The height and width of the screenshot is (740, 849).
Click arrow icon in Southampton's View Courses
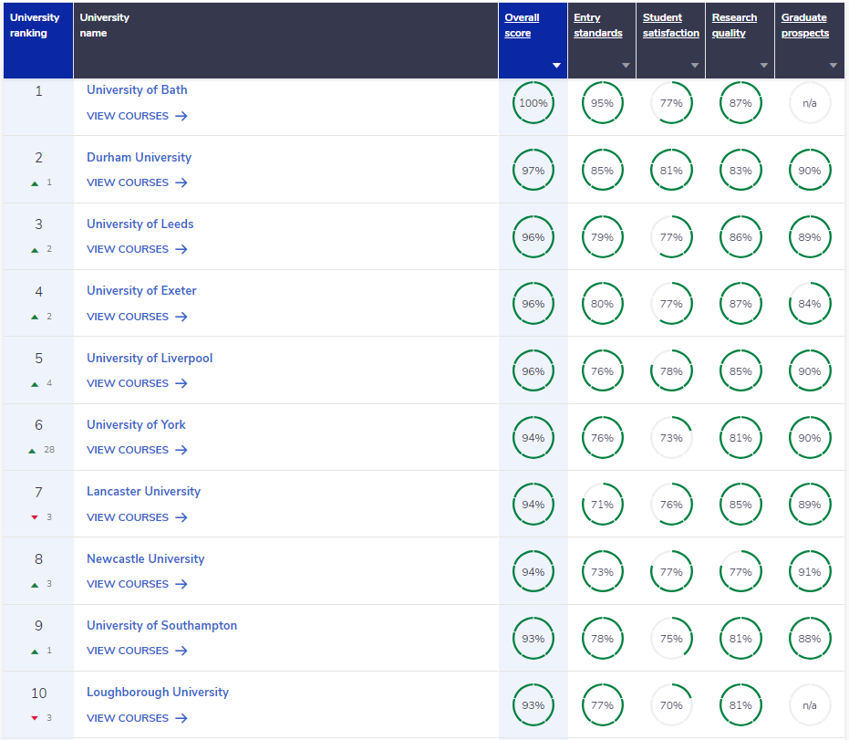tap(181, 651)
